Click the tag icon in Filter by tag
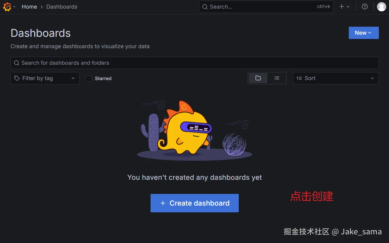 [17, 78]
